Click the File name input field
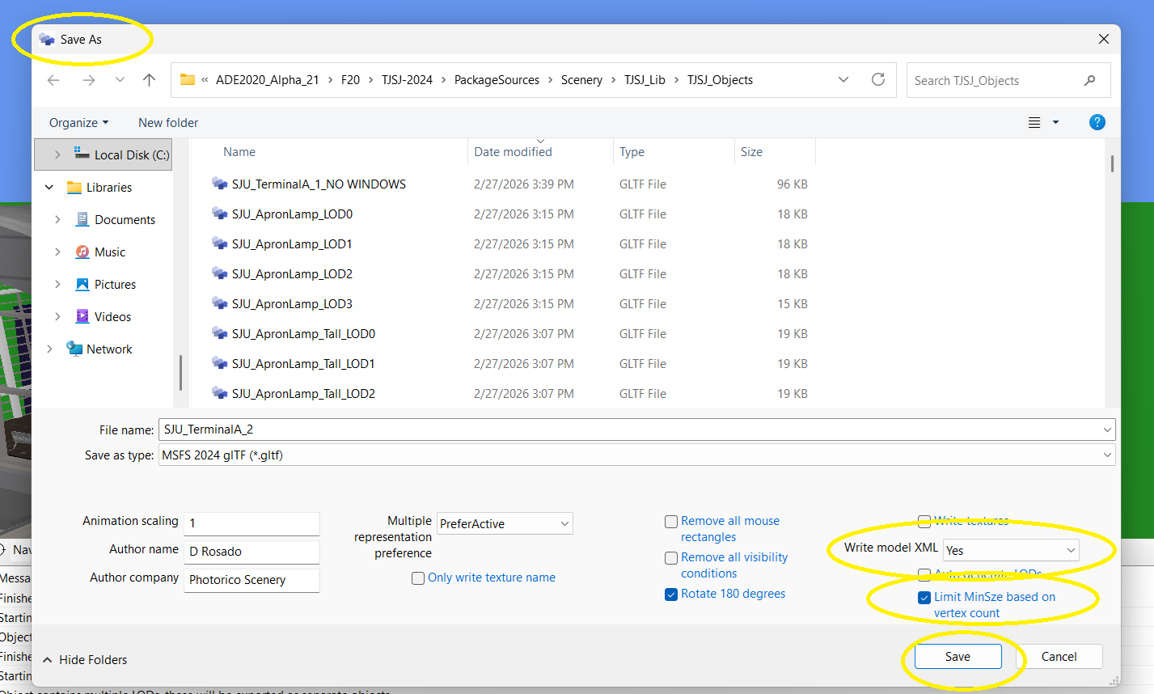Viewport: 1154px width, 694px height. 631,430
